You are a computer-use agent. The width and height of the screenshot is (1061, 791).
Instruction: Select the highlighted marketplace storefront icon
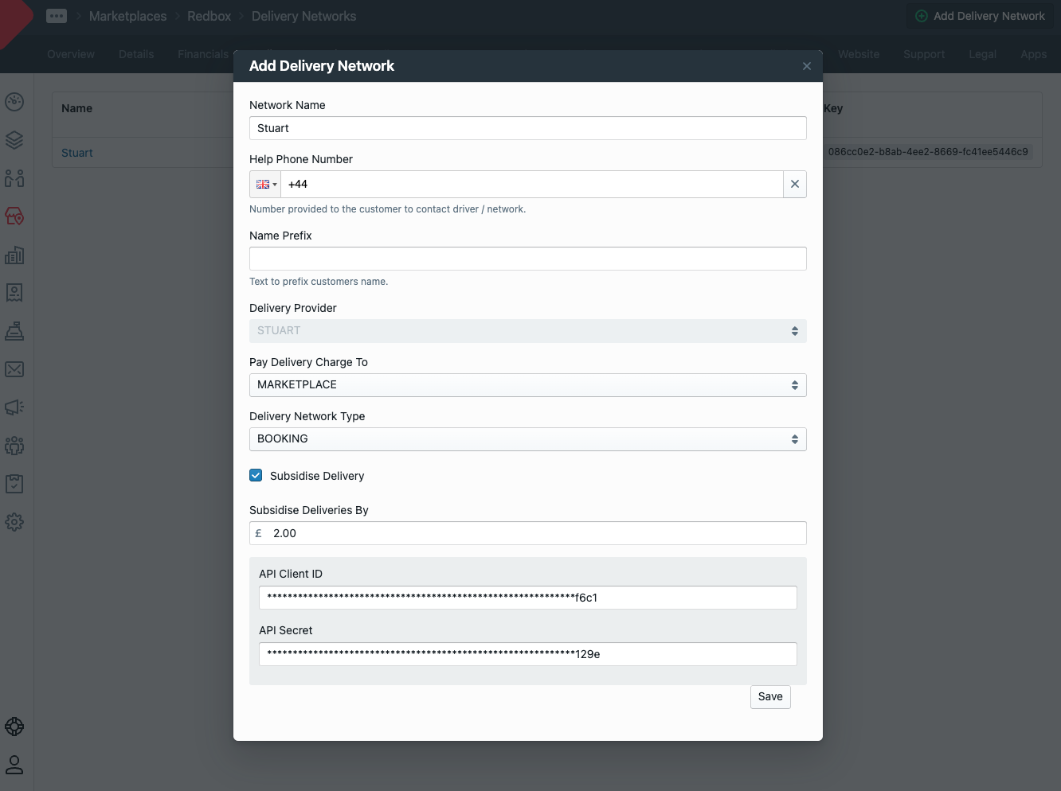click(x=14, y=216)
